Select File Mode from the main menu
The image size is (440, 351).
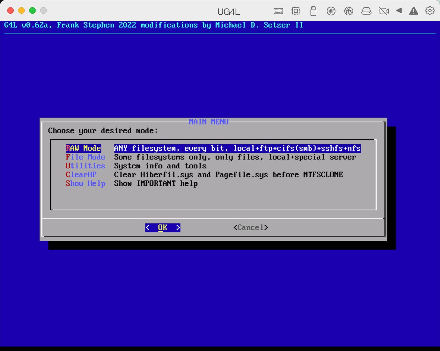tap(85, 157)
